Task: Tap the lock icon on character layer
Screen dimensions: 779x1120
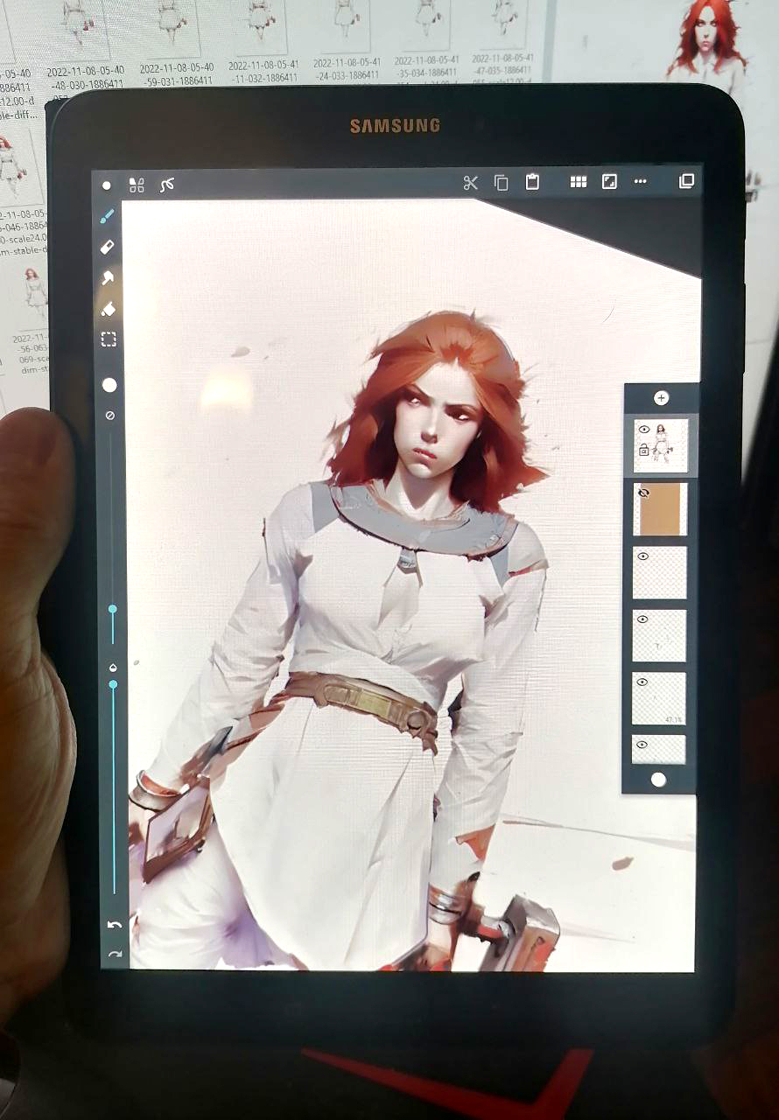Action: (643, 450)
